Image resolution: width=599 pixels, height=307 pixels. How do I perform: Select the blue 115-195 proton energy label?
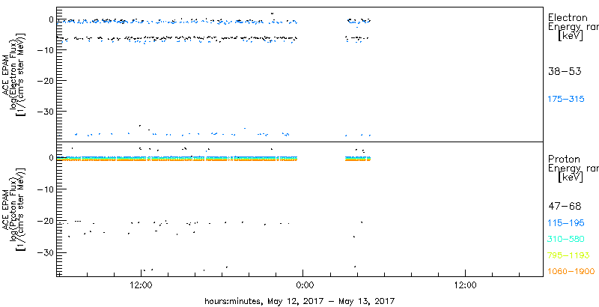(566, 223)
